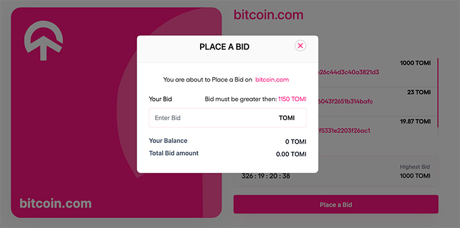This screenshot has height=228, width=460.
Task: Click the Place a Bid button
Action: tap(336, 204)
